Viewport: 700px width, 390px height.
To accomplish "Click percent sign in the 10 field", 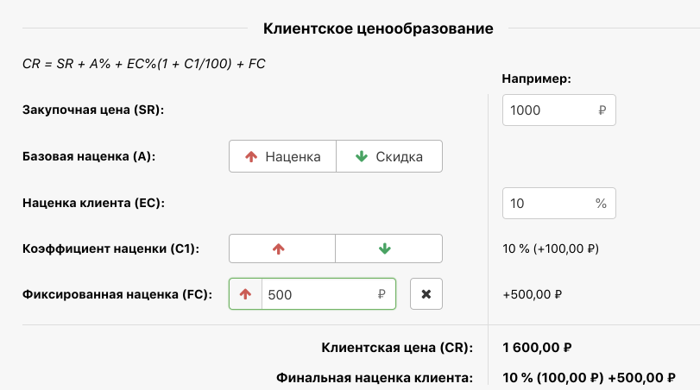I will (601, 204).
